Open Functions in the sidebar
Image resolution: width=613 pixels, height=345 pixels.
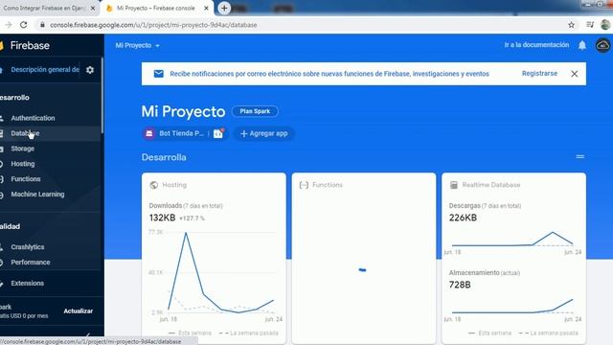pos(26,179)
